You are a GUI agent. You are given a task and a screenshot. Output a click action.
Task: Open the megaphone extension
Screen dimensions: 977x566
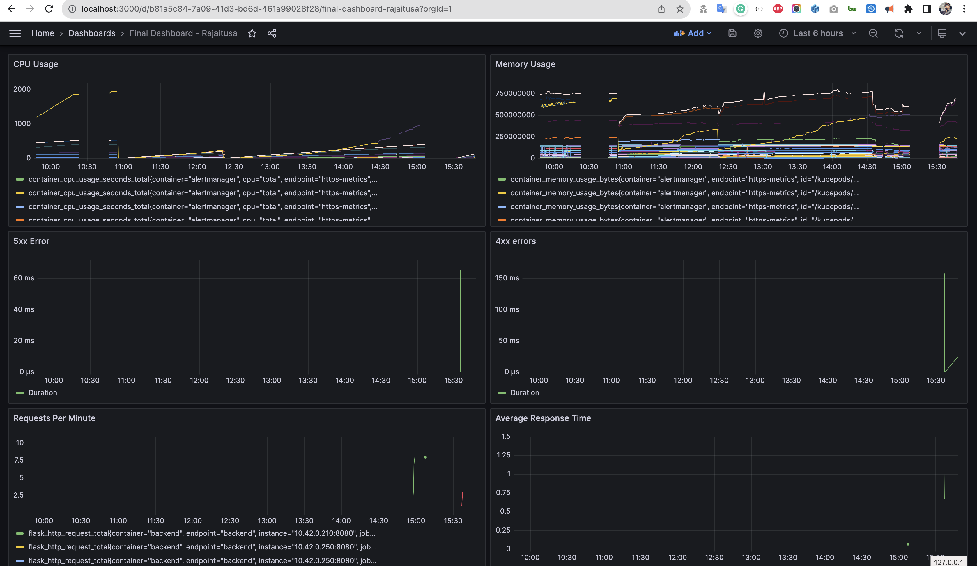(x=889, y=8)
